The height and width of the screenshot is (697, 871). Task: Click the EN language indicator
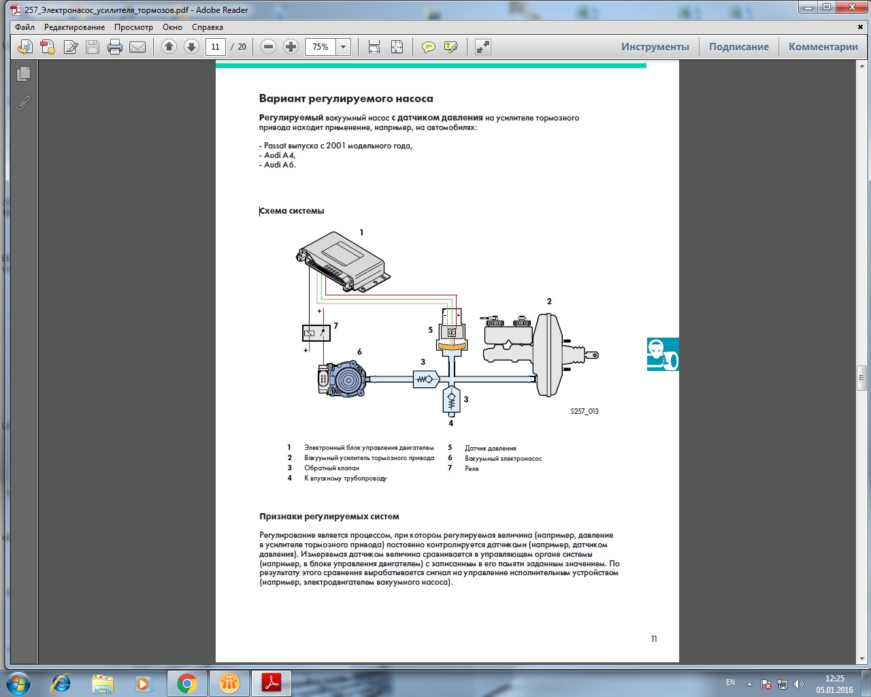pyautogui.click(x=730, y=682)
